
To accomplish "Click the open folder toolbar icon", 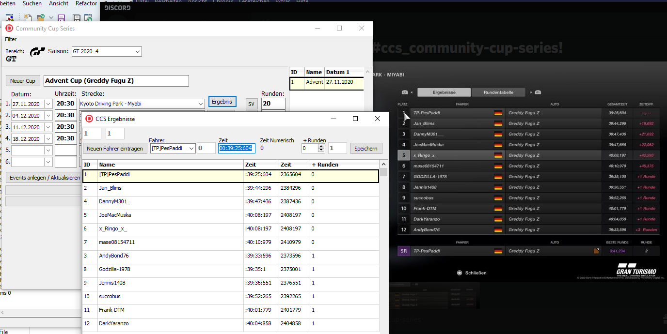I will point(41,18).
